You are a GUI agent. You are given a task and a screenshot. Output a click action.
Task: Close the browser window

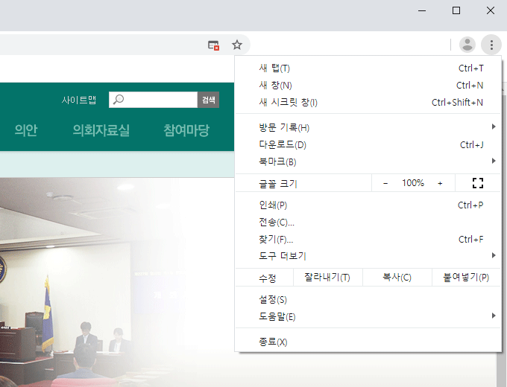click(491, 10)
